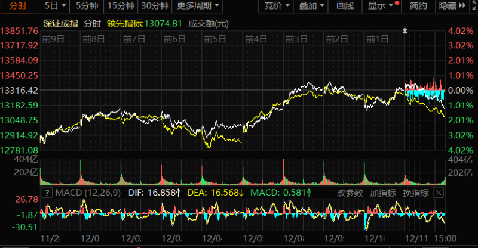The height and width of the screenshot is (248, 478).
Task: Click 改参数 to edit MACD parameters
Action: pos(350,193)
